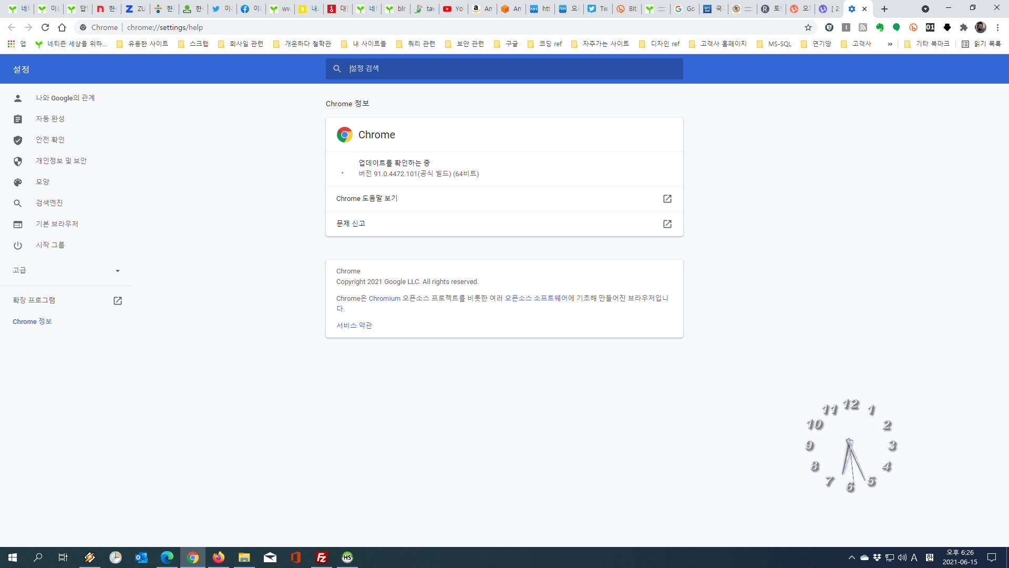Open 모양 appearance settings
The height and width of the screenshot is (568, 1009).
click(x=66, y=182)
